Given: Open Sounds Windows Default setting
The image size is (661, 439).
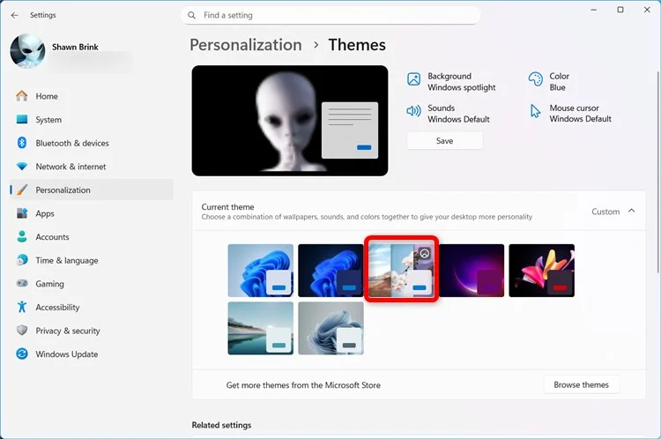Looking at the screenshot, I should tap(449, 114).
